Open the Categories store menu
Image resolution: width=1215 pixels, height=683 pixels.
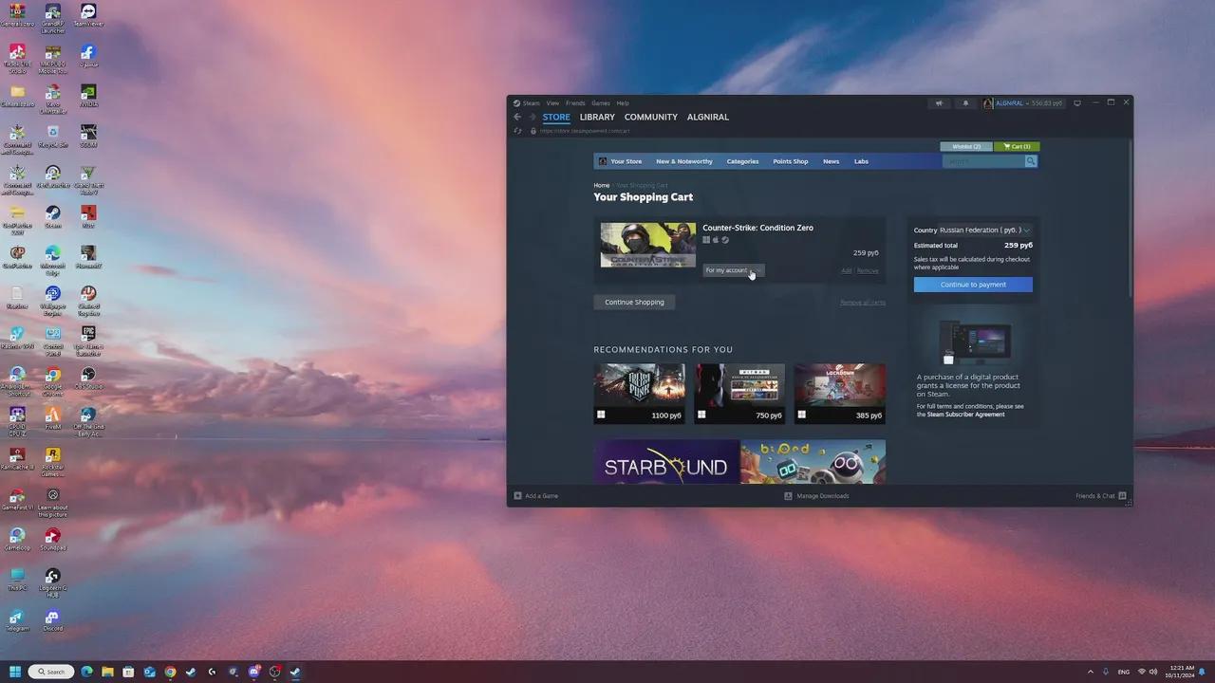(742, 161)
